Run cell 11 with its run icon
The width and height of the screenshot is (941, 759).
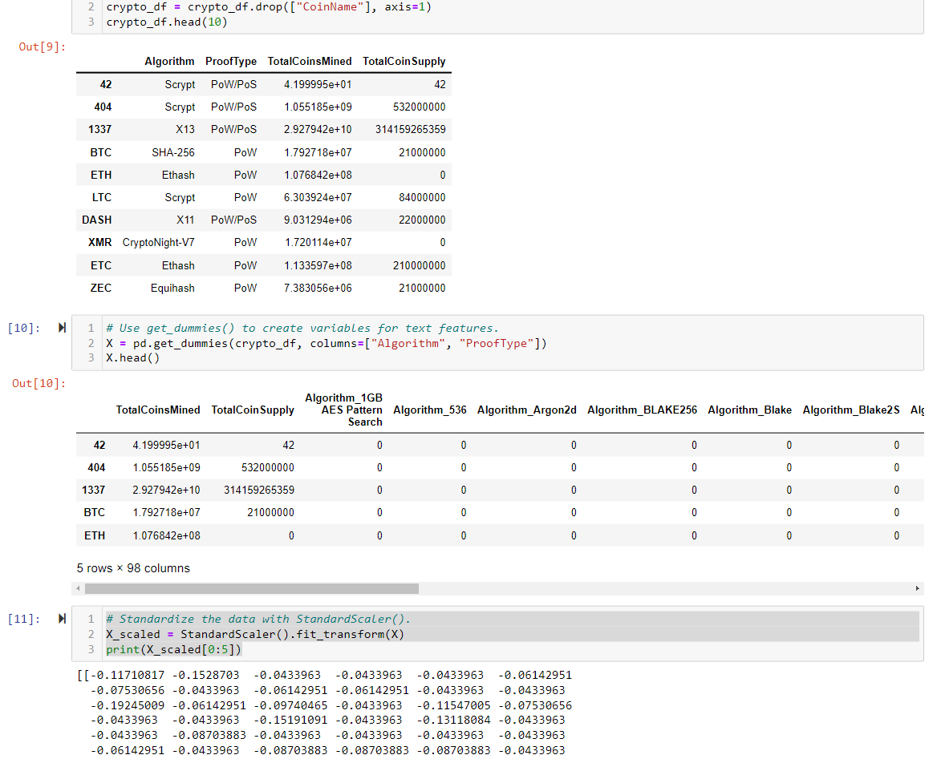62,619
